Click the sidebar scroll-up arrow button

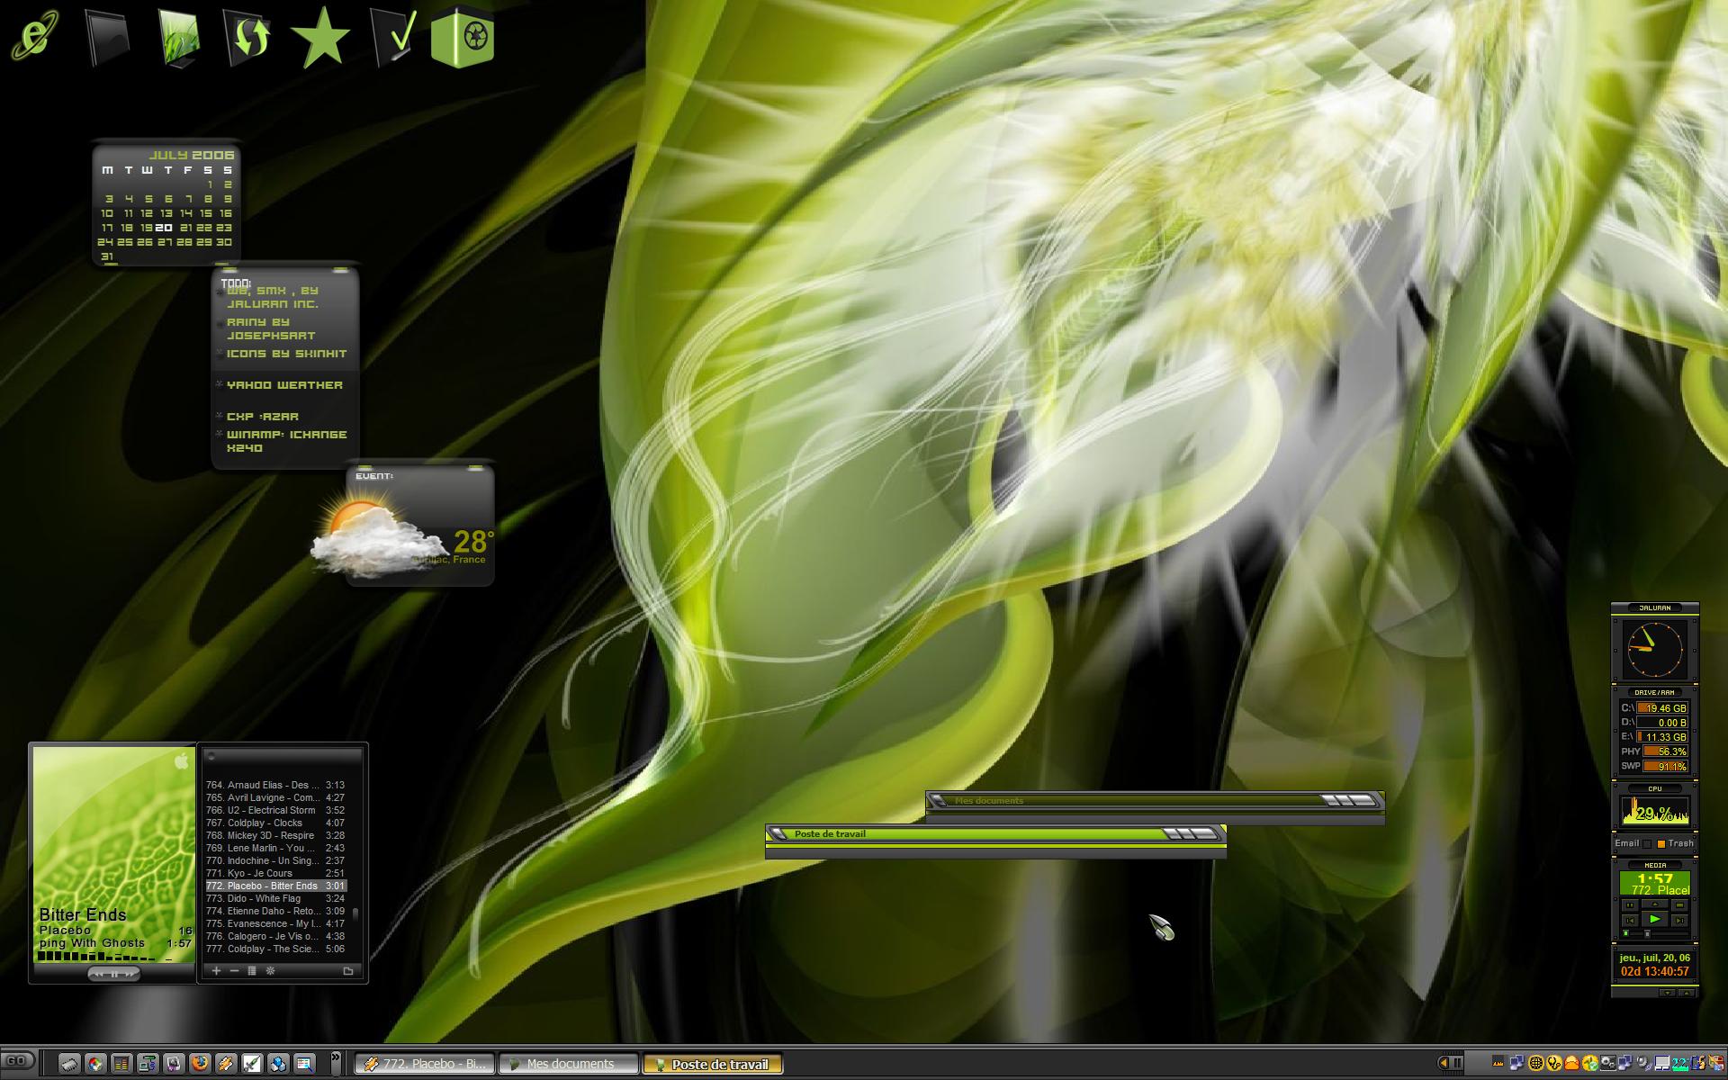(x=1687, y=993)
